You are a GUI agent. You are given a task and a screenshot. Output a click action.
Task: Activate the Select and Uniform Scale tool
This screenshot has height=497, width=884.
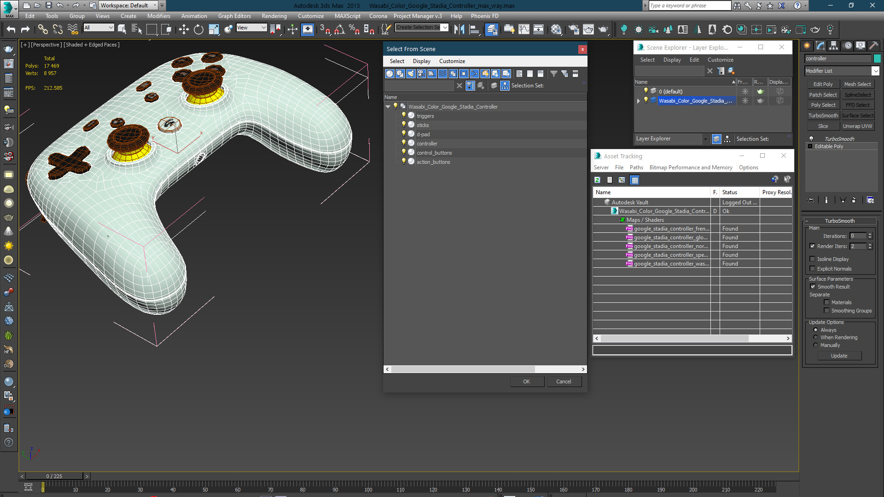click(x=214, y=30)
